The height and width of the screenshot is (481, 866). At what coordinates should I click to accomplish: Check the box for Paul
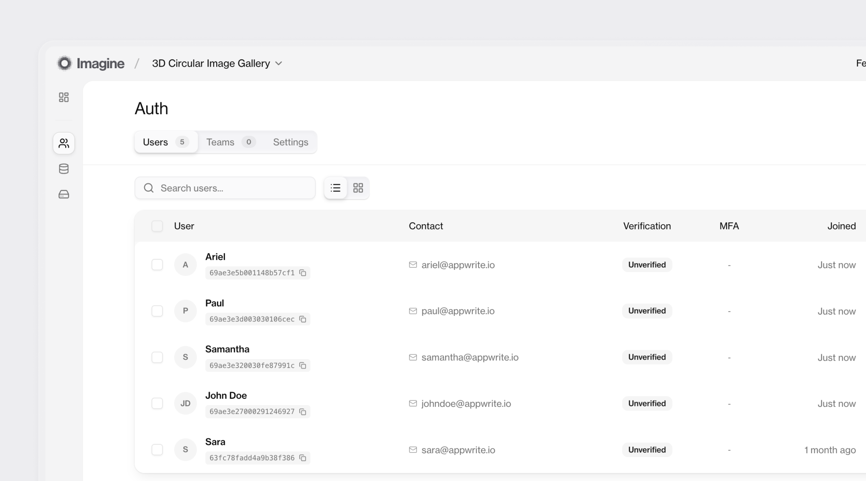tap(157, 311)
